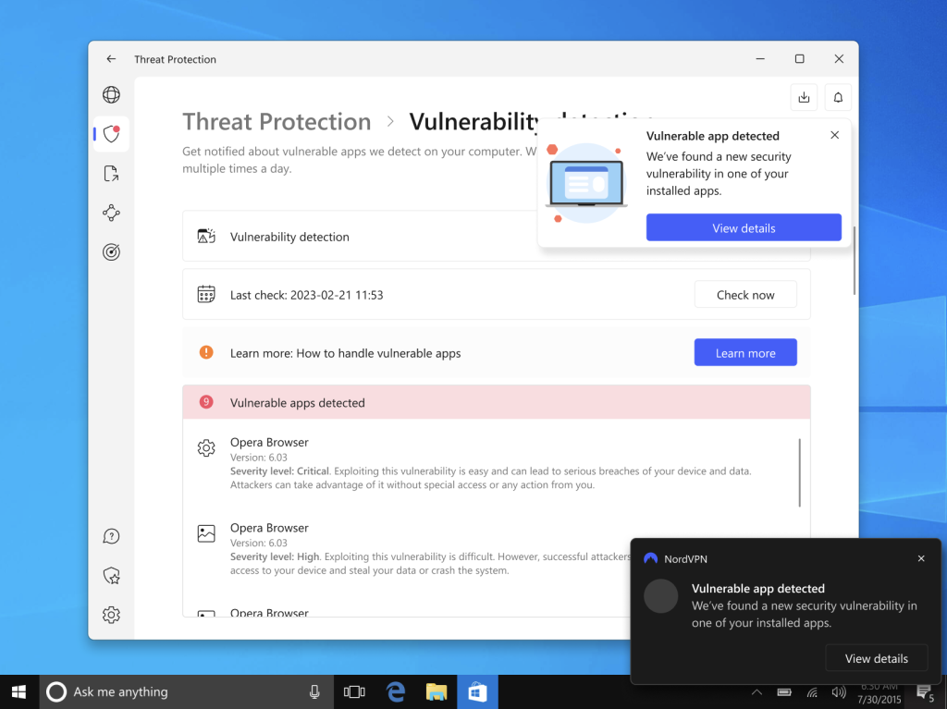Click the blue Learn more button
Viewport: 947px width, 709px height.
tap(745, 353)
